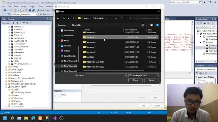Viewport: 218px width, 122px height.
Task: Select the Semester 5 folder
Action: point(120,37)
